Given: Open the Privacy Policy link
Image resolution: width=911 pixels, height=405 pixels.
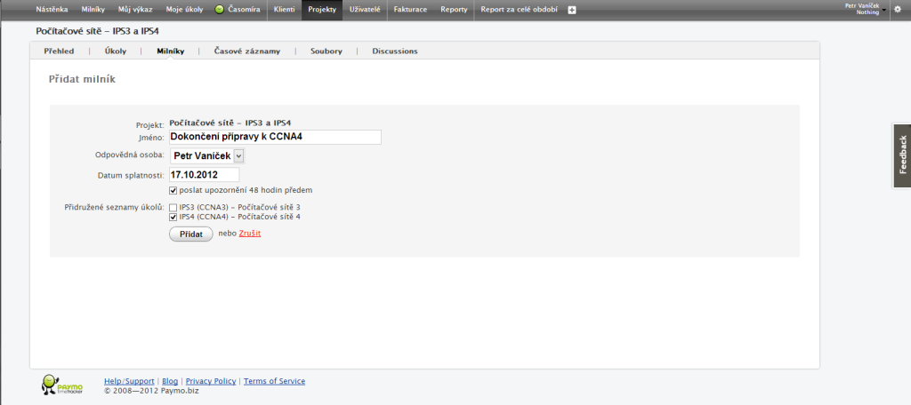Looking at the screenshot, I should point(211,381).
